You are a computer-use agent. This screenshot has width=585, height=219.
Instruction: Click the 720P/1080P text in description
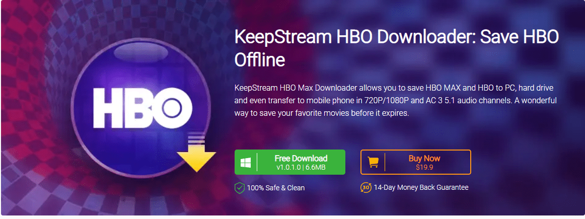click(351, 101)
